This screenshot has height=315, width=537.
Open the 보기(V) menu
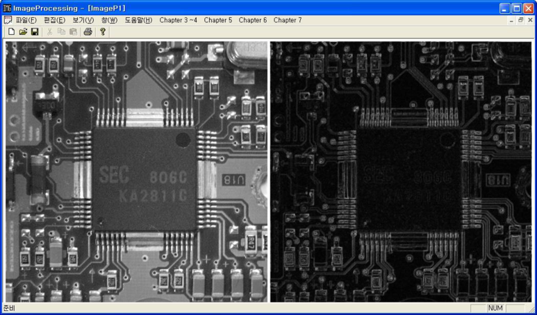tap(83, 20)
